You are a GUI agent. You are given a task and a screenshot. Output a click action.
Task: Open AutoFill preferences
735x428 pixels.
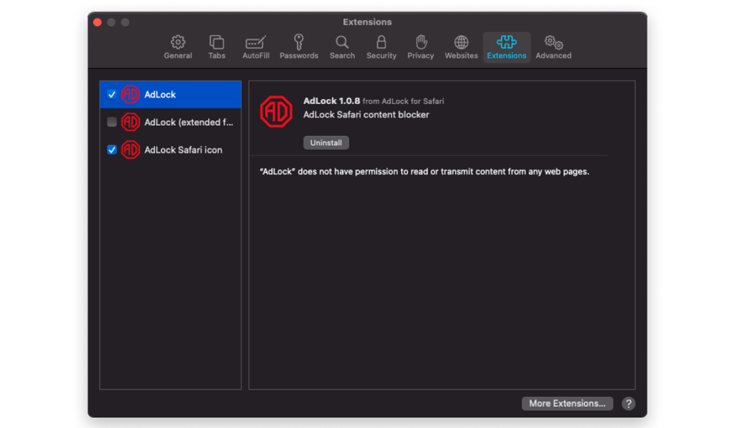coord(256,47)
